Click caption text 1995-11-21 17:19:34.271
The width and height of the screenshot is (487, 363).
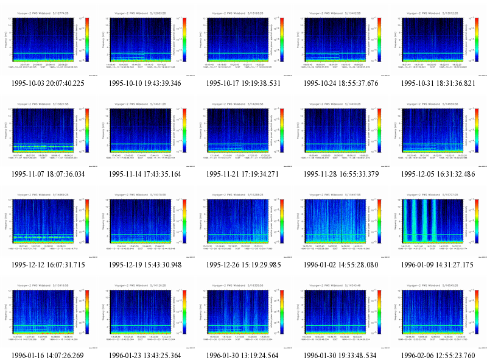click(242, 174)
